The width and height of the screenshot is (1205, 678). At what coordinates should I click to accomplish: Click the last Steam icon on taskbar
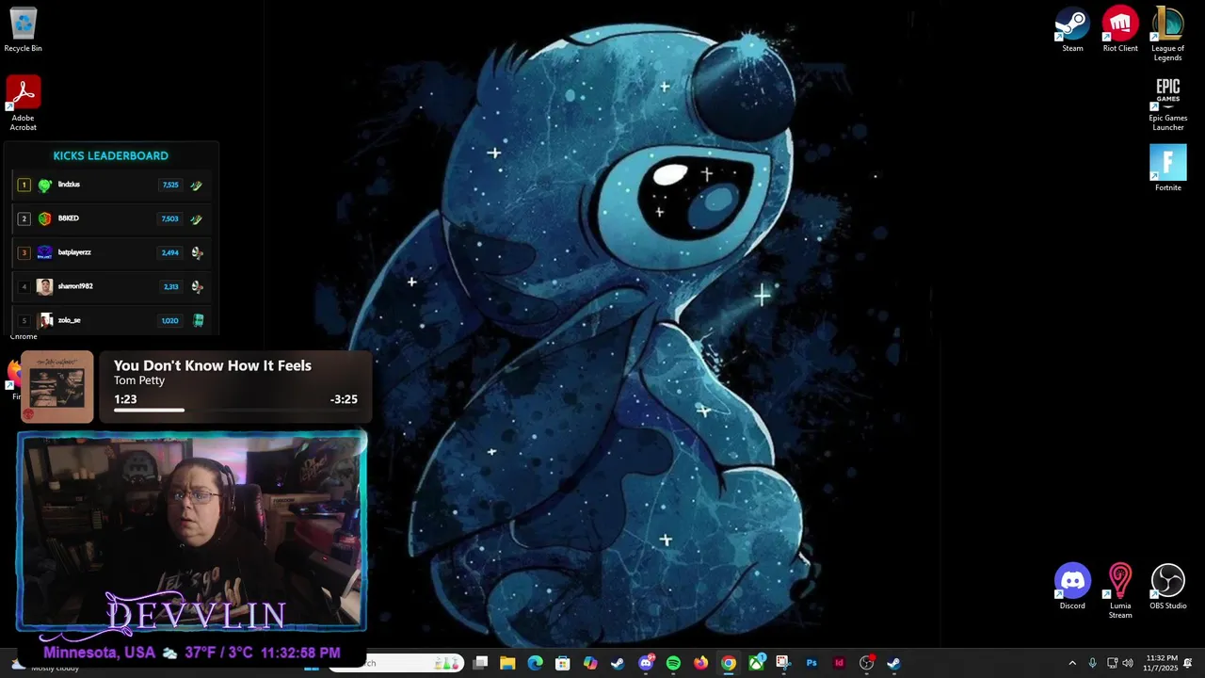tap(894, 663)
